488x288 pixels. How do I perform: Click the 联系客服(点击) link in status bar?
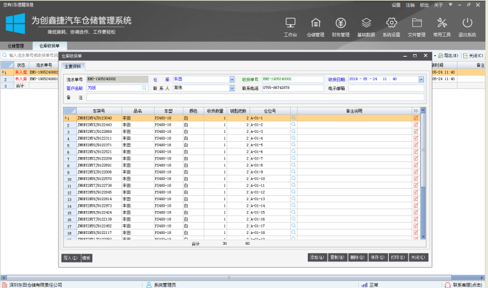(468, 285)
